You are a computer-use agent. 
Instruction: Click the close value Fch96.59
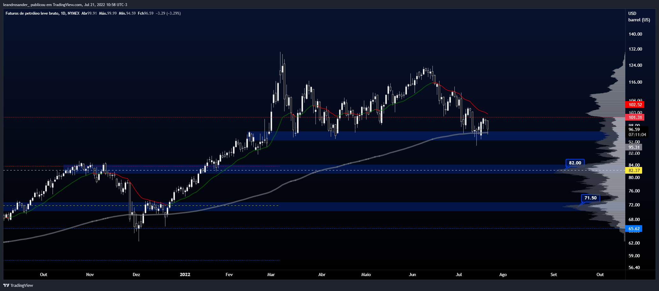pyautogui.click(x=146, y=13)
